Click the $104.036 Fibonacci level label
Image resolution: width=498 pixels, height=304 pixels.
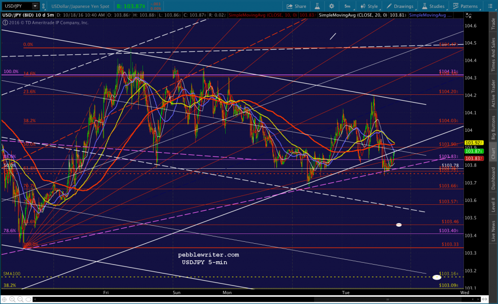click(448, 121)
